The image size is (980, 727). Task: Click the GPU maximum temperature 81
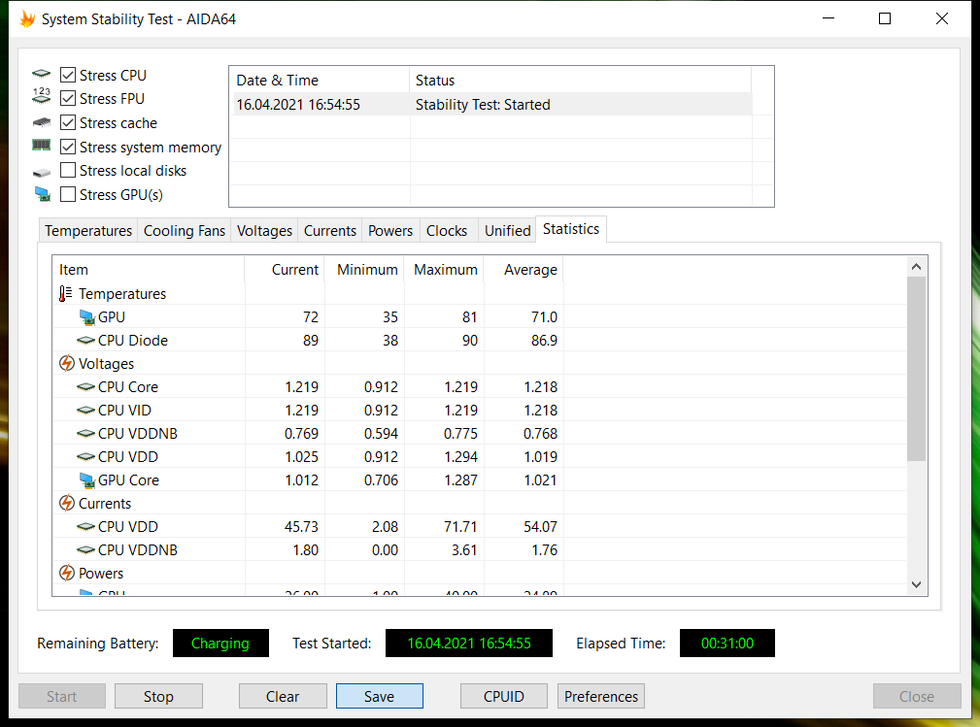(x=470, y=317)
